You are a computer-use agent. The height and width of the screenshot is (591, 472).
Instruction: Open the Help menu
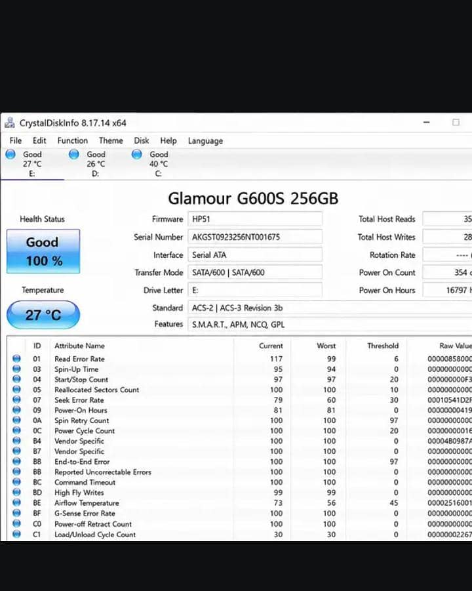(168, 140)
